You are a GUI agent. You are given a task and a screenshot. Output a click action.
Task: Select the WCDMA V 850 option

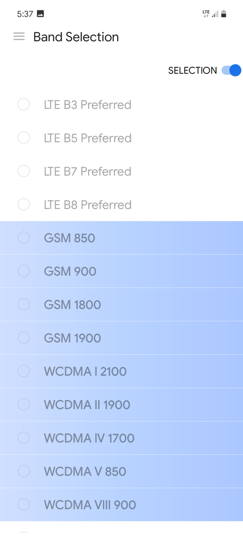(122, 471)
